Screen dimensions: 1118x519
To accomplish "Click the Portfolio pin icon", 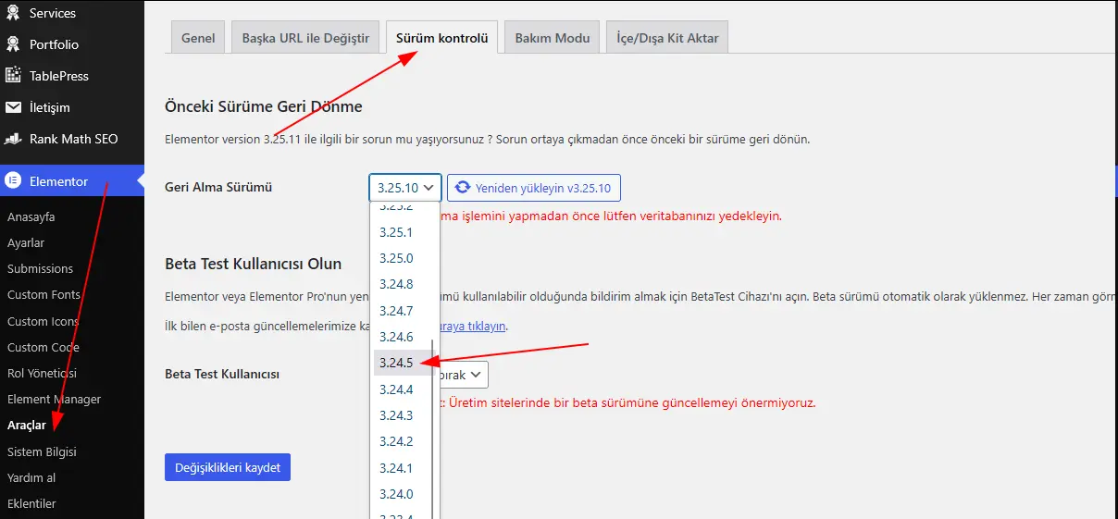I will point(13,44).
